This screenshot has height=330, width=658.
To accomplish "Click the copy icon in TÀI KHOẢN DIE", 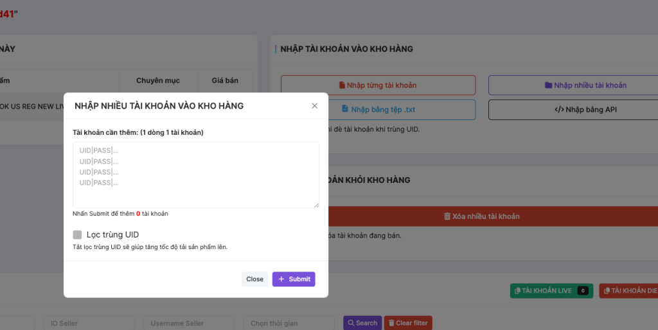I will pos(607,291).
